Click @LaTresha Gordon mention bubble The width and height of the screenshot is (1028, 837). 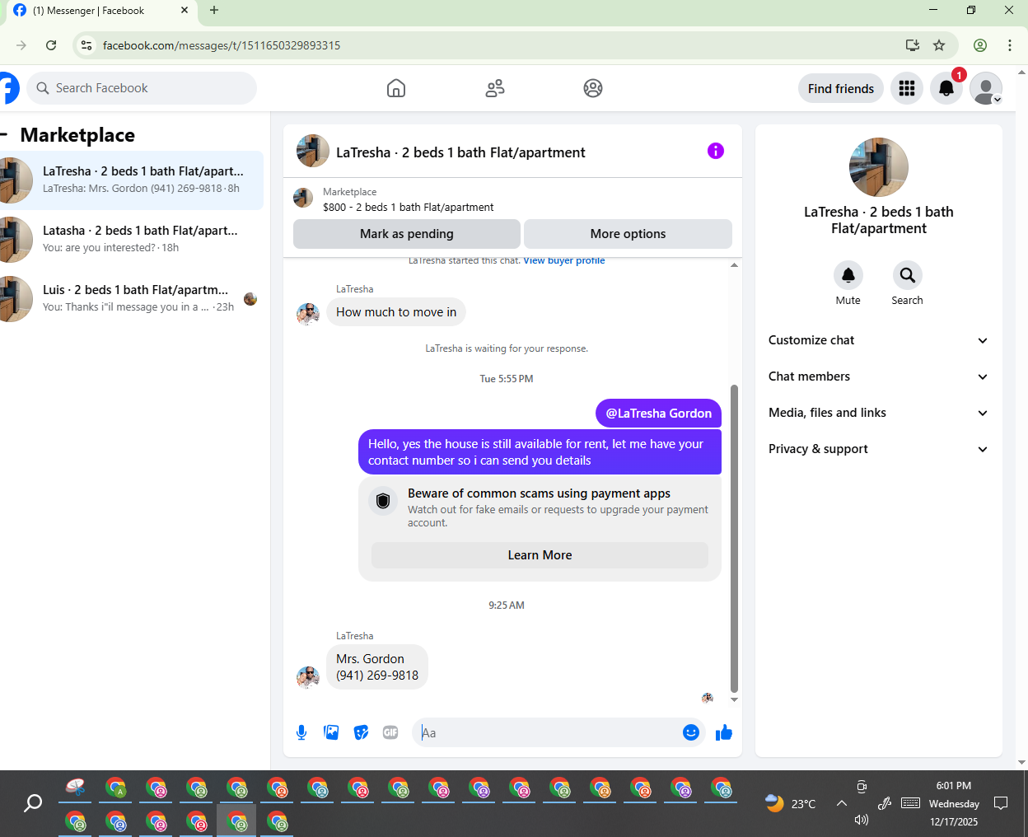coord(658,414)
